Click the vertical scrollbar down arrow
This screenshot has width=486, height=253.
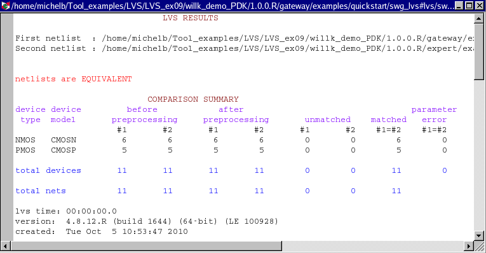[479, 236]
